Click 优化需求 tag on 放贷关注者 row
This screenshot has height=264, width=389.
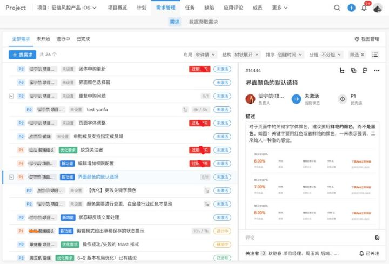(68, 150)
